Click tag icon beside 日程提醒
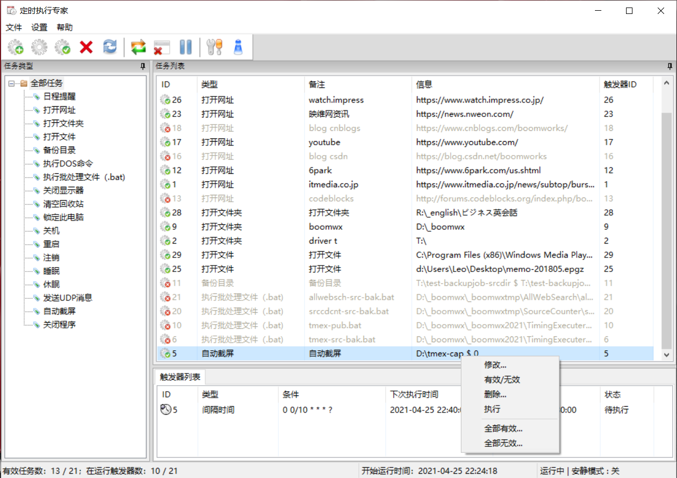The width and height of the screenshot is (677, 478). (x=36, y=97)
